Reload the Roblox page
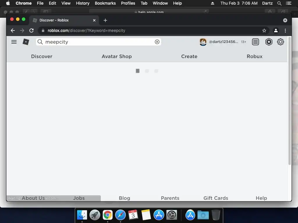 [31, 30]
